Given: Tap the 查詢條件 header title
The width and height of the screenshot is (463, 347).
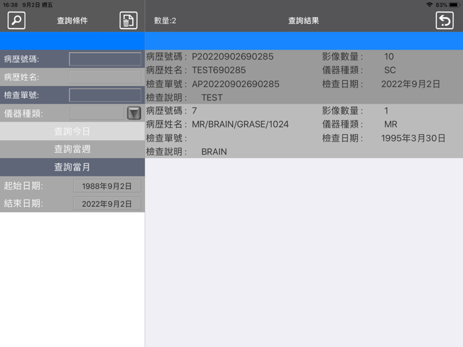Looking at the screenshot, I should (72, 20).
